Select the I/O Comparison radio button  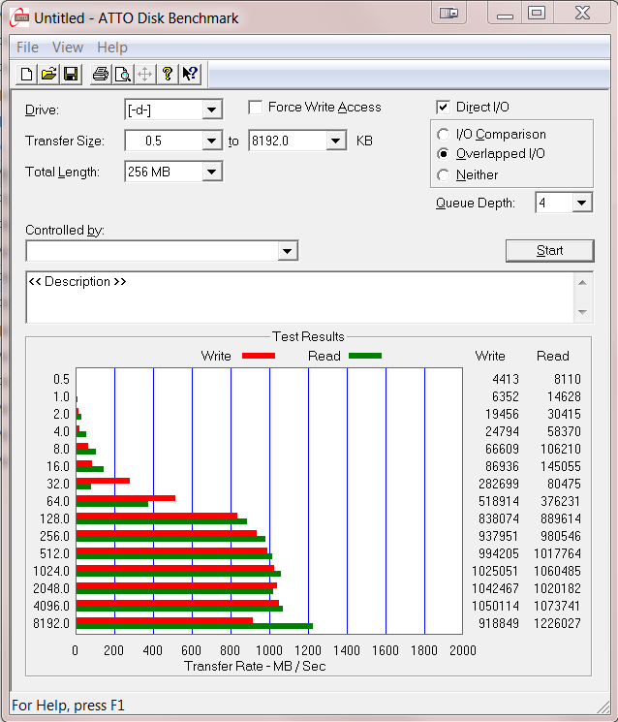tap(444, 135)
